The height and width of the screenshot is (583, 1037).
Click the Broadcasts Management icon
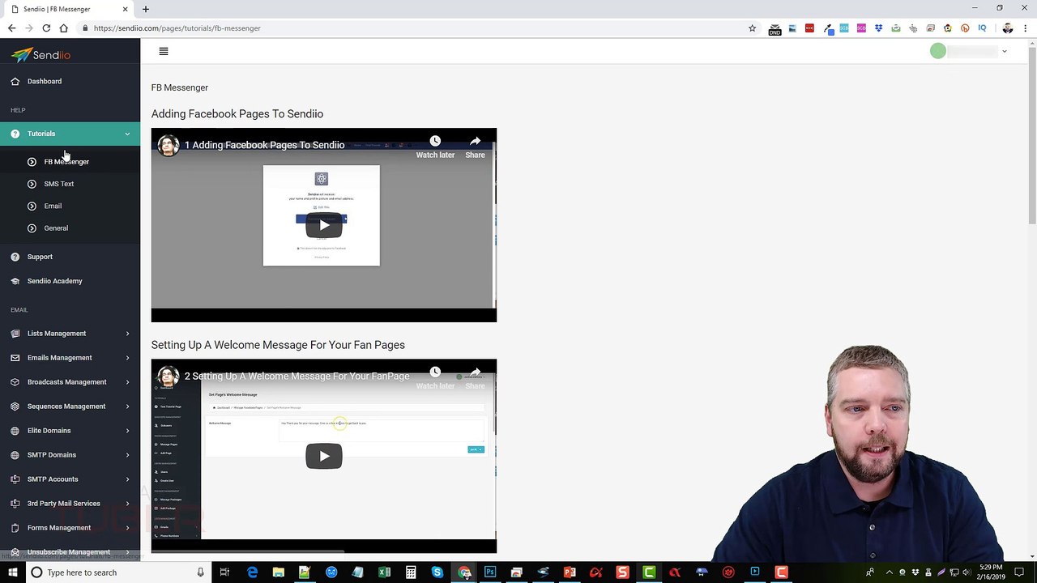[x=15, y=382]
